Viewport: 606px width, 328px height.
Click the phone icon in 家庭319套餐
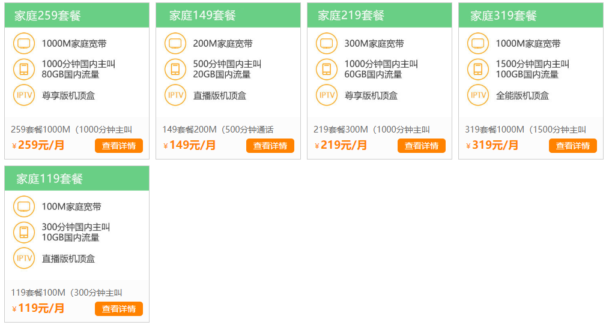[478, 70]
